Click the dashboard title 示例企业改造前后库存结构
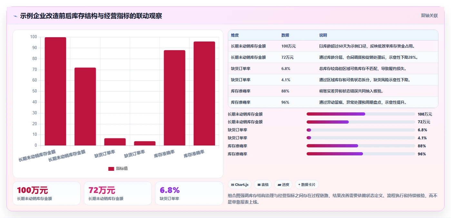This screenshot has height=218, width=451. [x=91, y=16]
